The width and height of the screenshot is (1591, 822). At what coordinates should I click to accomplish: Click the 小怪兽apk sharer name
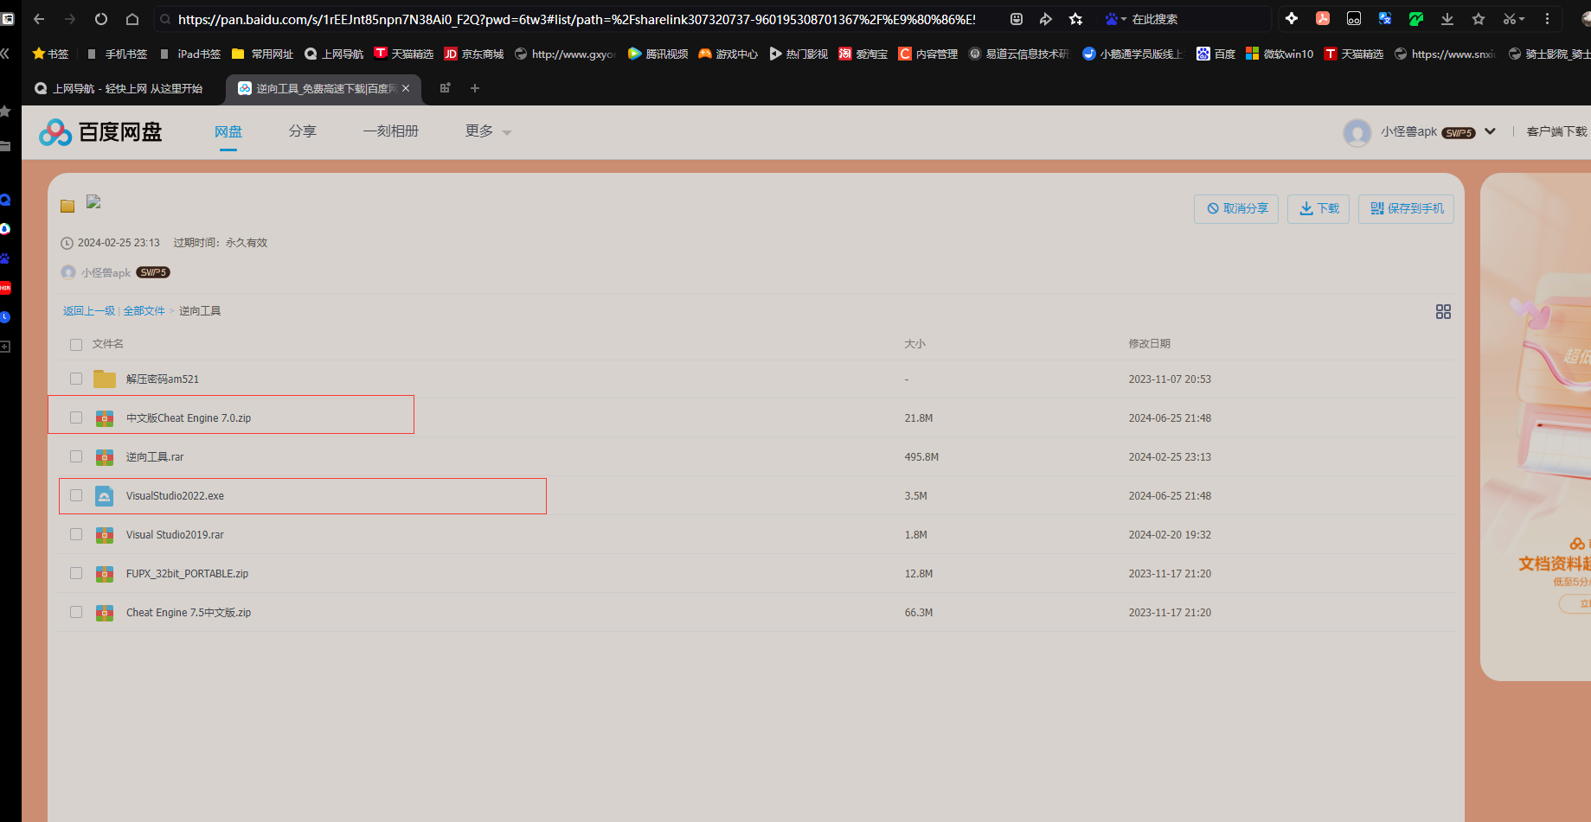pyautogui.click(x=106, y=273)
